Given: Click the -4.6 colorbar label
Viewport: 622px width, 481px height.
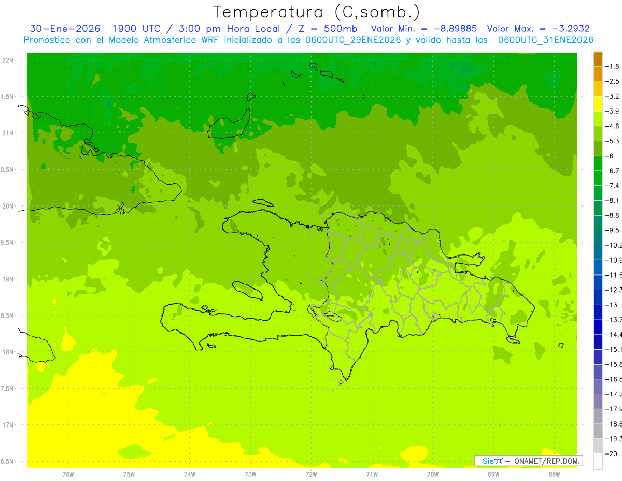Looking at the screenshot, I should pos(613,126).
